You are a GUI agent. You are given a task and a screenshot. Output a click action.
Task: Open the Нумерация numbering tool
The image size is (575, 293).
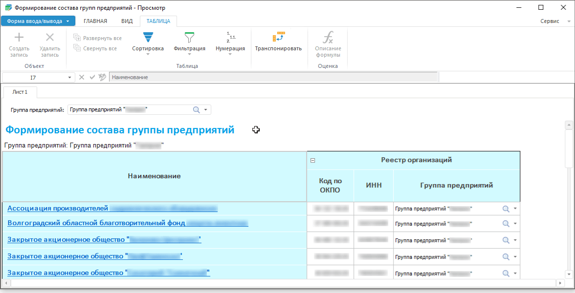pyautogui.click(x=230, y=43)
